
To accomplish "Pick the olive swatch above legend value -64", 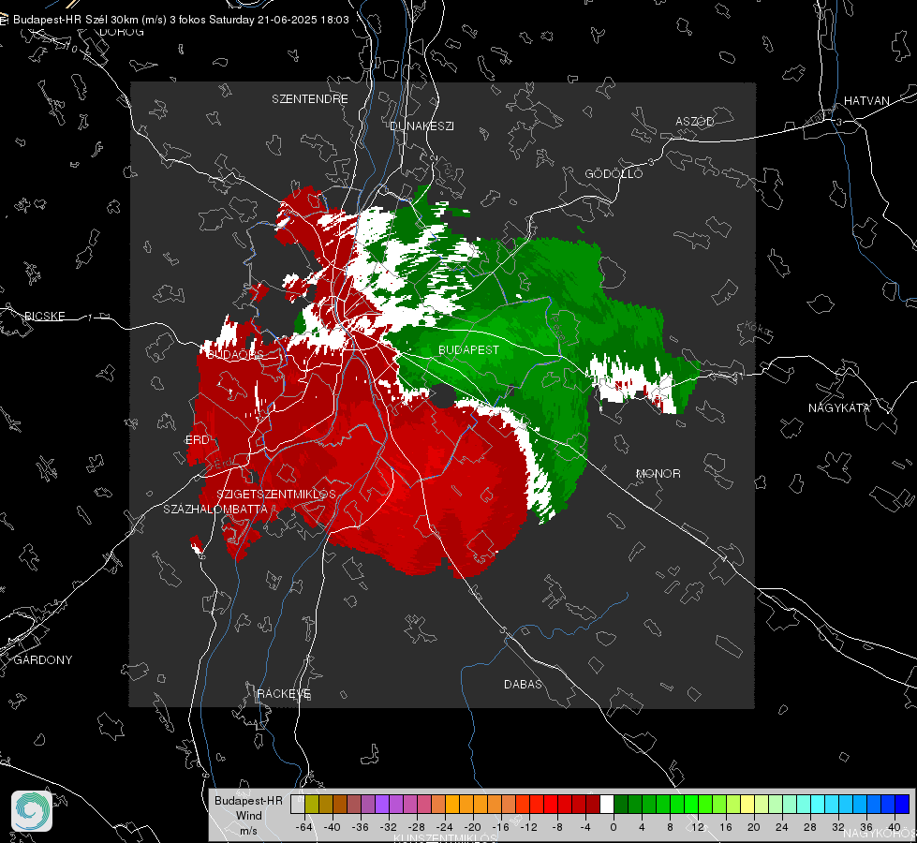I will (x=312, y=804).
